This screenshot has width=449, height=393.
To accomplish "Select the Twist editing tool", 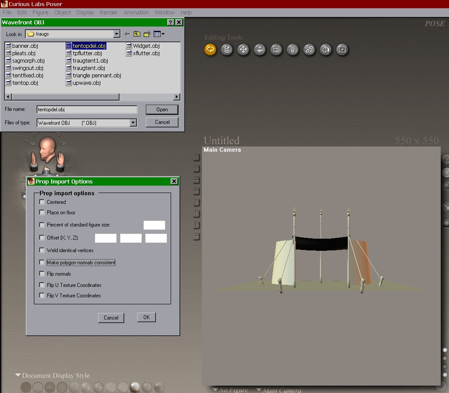I will pos(227,49).
